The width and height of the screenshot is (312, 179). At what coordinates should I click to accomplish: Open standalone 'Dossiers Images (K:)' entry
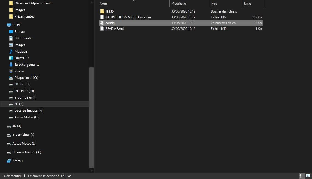(27, 152)
